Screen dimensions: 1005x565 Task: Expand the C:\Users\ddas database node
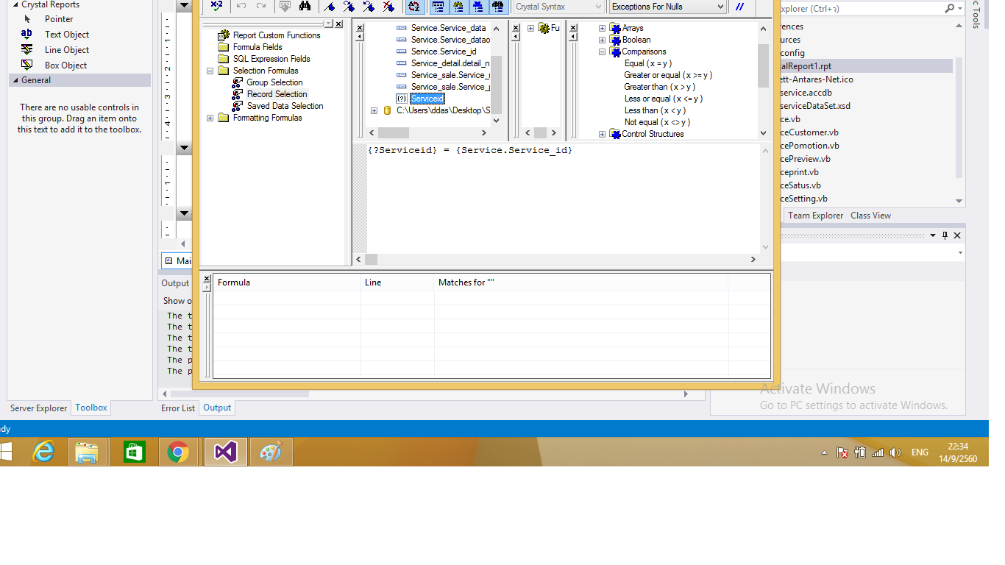374,110
